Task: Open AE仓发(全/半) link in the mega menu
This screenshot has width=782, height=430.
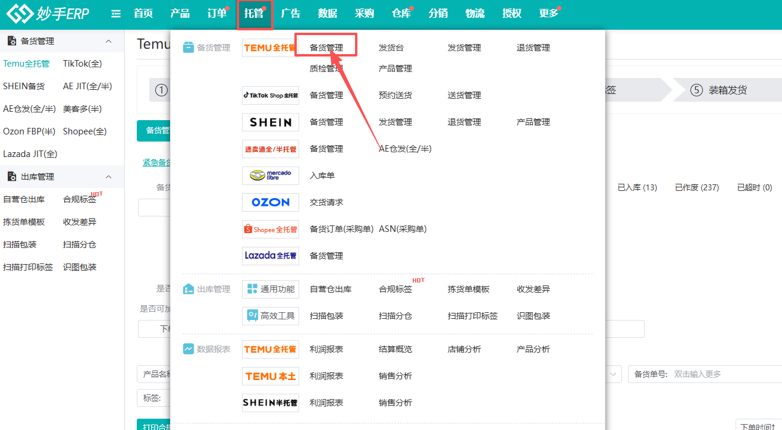Action: pos(405,149)
